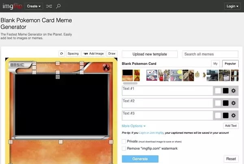Click into the Text #3 field
The height and width of the screenshot is (164, 244).
tap(168, 115)
